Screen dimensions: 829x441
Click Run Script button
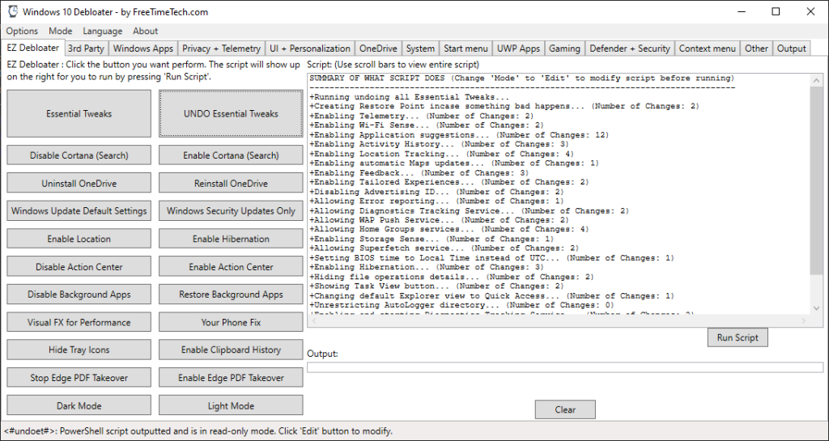point(738,337)
